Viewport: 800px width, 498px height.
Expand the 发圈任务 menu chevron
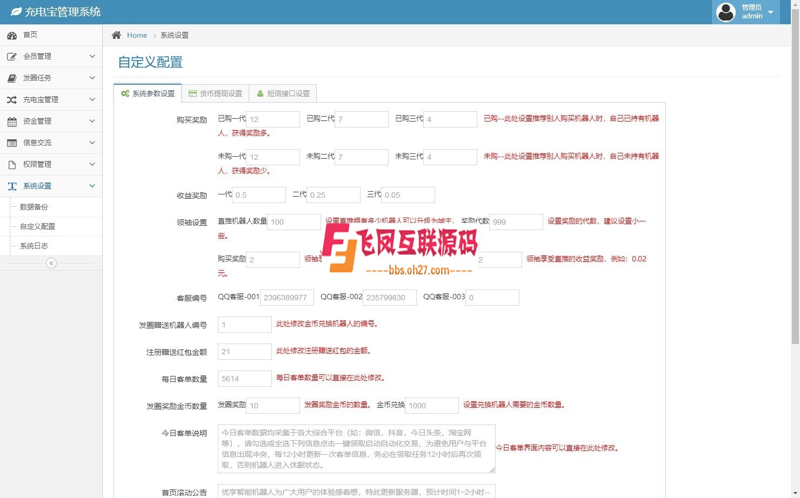(92, 78)
